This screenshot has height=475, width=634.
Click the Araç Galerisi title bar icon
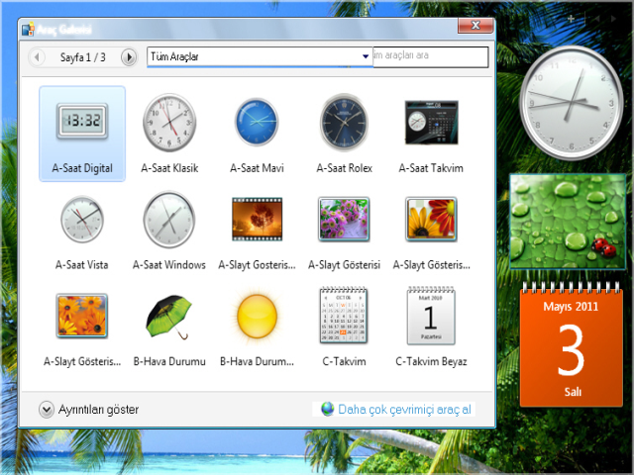point(28,29)
